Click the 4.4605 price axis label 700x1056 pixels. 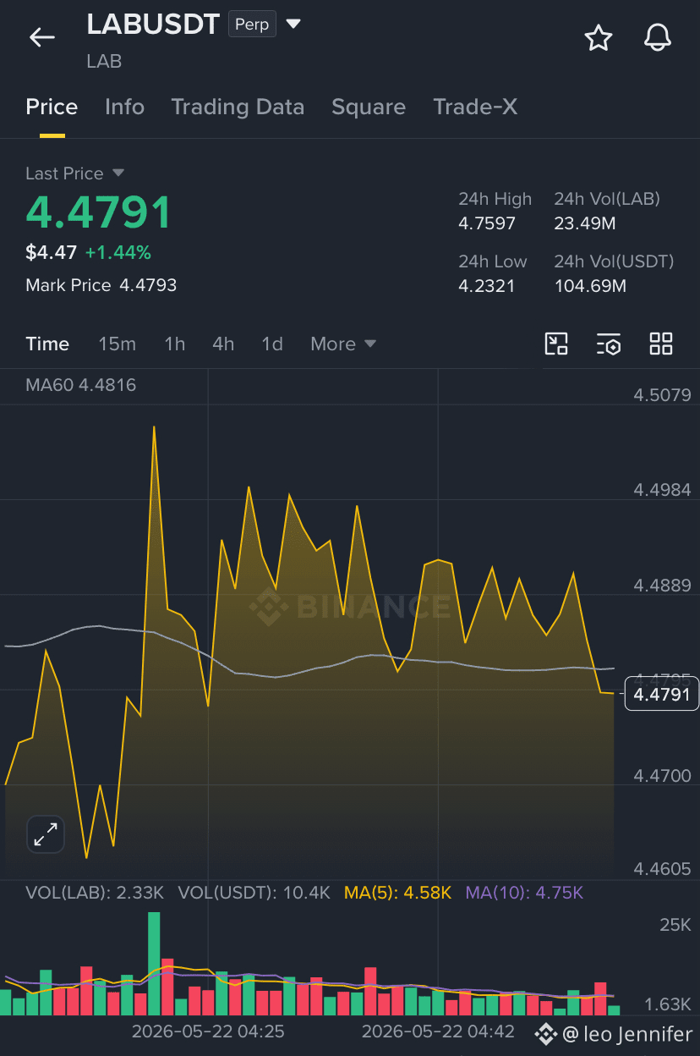(x=662, y=869)
